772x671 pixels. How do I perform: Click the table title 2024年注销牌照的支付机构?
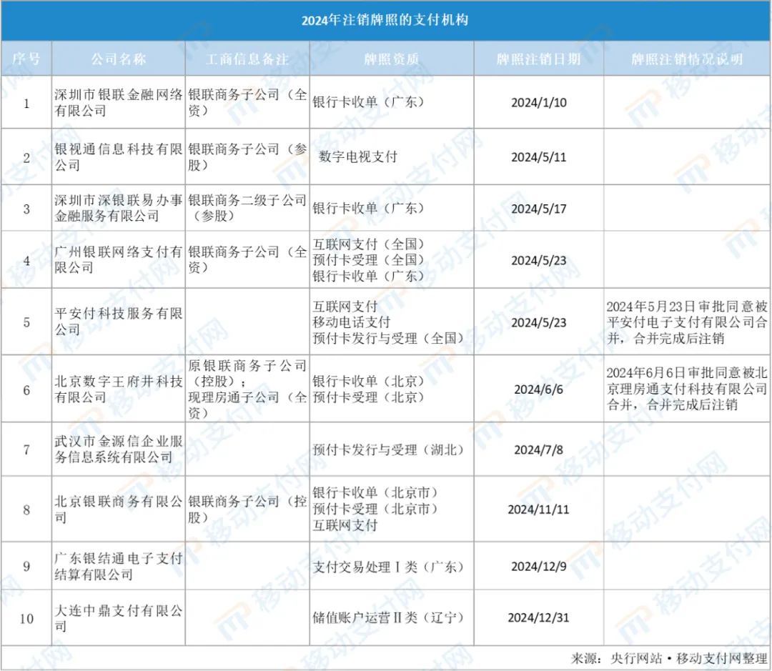[385, 20]
